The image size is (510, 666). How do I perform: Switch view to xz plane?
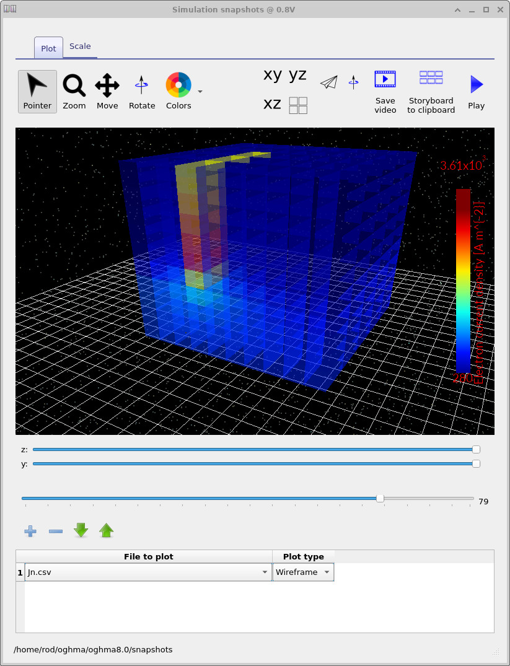click(x=272, y=104)
